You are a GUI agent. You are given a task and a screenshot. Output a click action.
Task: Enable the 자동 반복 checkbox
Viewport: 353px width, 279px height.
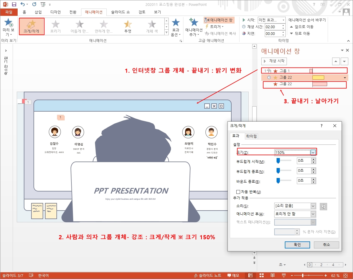(238, 192)
